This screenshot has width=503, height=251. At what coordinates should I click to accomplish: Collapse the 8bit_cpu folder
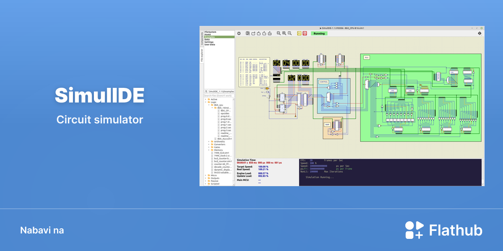(209, 105)
